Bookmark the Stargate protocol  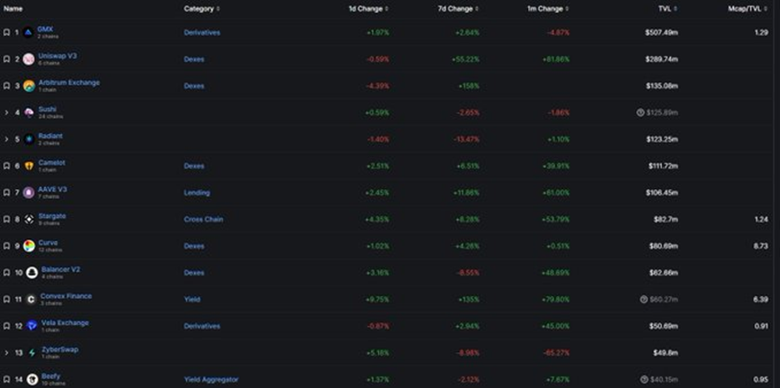pyautogui.click(x=6, y=219)
